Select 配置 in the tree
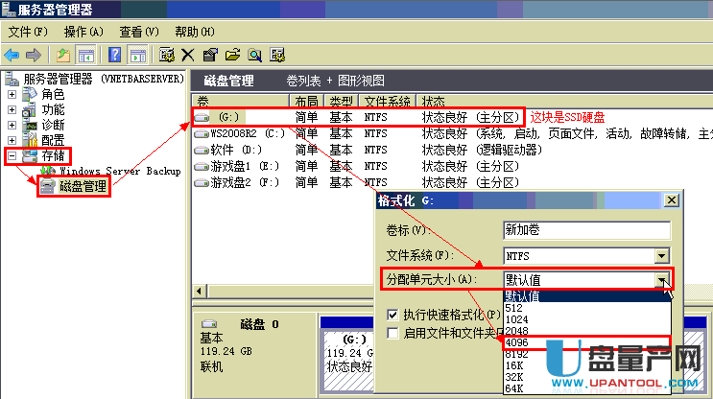 tap(53, 140)
